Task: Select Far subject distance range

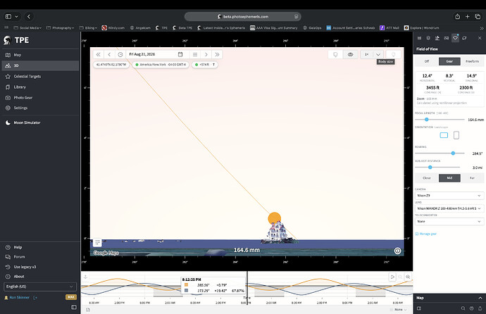Action: pos(472,178)
